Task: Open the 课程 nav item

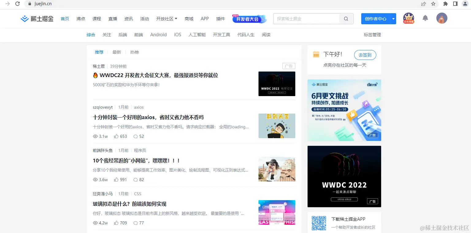Action: click(97, 19)
